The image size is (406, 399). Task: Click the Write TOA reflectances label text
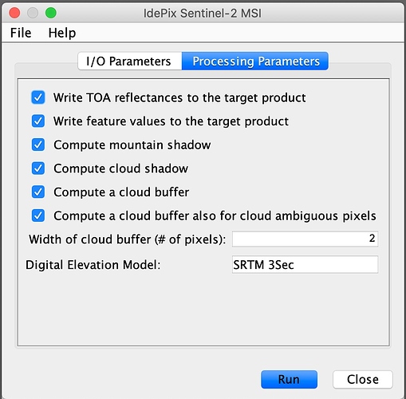[179, 97]
